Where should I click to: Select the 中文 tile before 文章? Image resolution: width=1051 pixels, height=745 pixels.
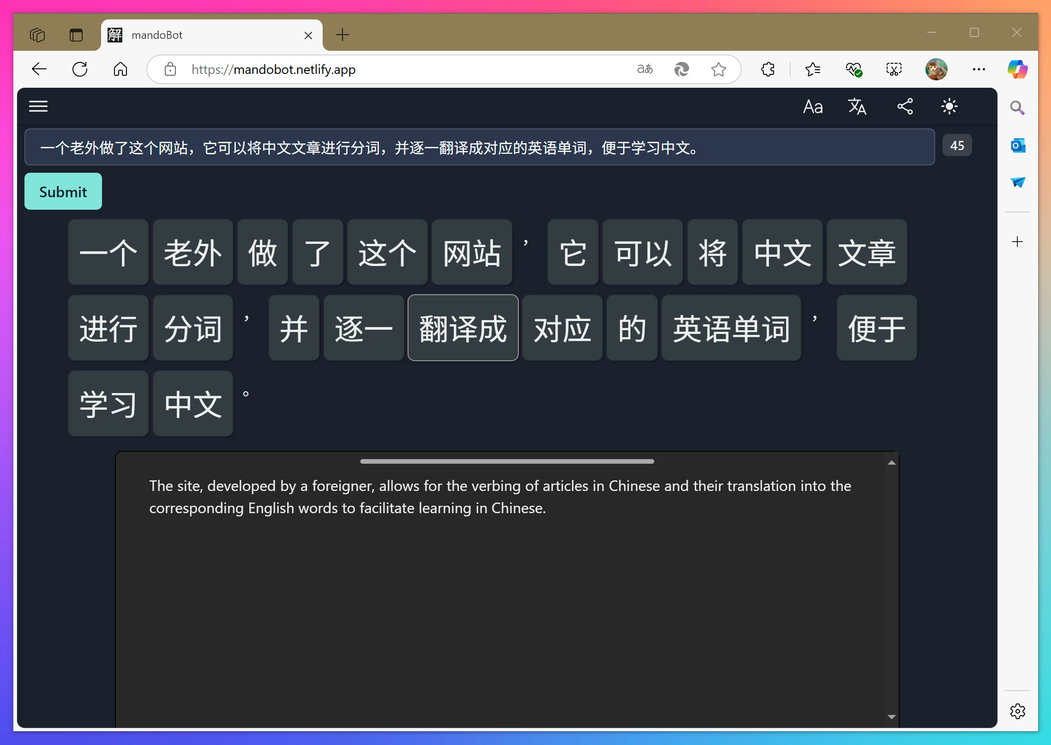click(783, 253)
